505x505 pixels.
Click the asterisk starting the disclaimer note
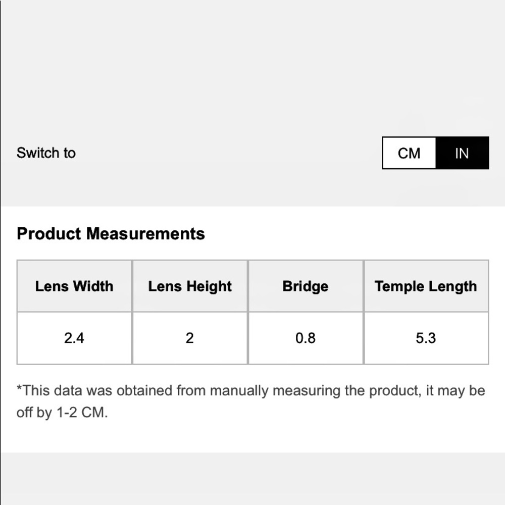point(19,389)
